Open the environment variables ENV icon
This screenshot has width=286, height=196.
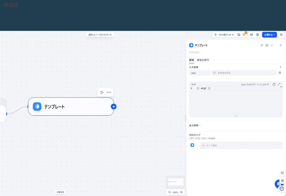coord(252,35)
